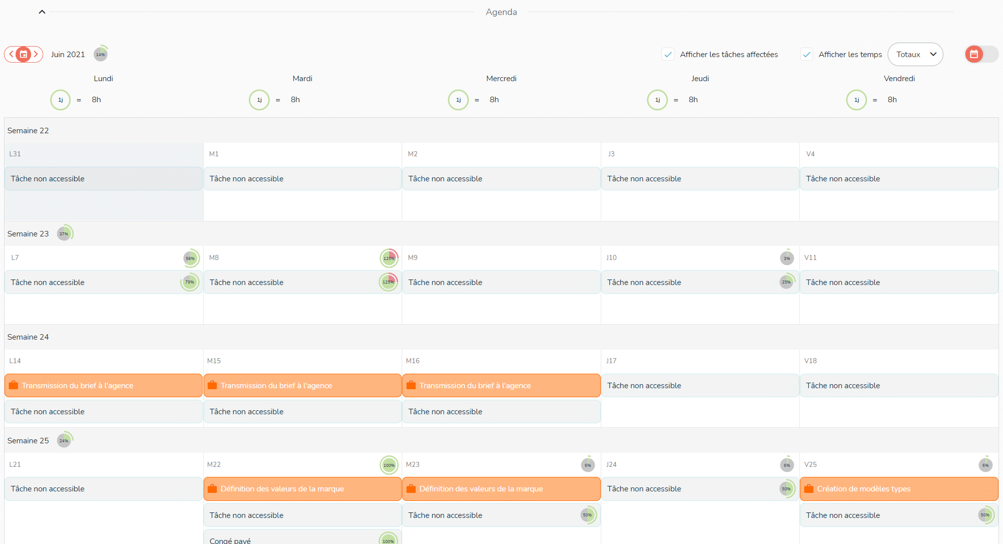Uncheck Afficher les tâches affectées
1003x544 pixels.
tap(668, 54)
